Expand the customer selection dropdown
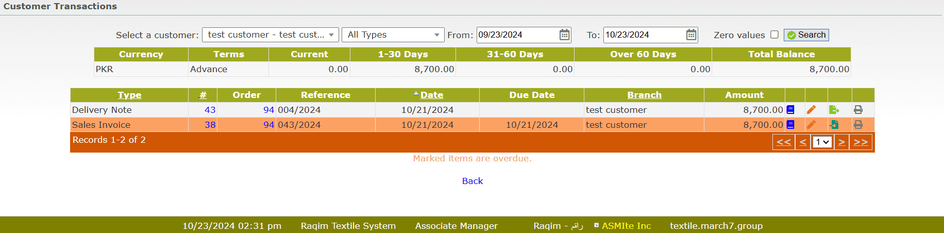 271,35
